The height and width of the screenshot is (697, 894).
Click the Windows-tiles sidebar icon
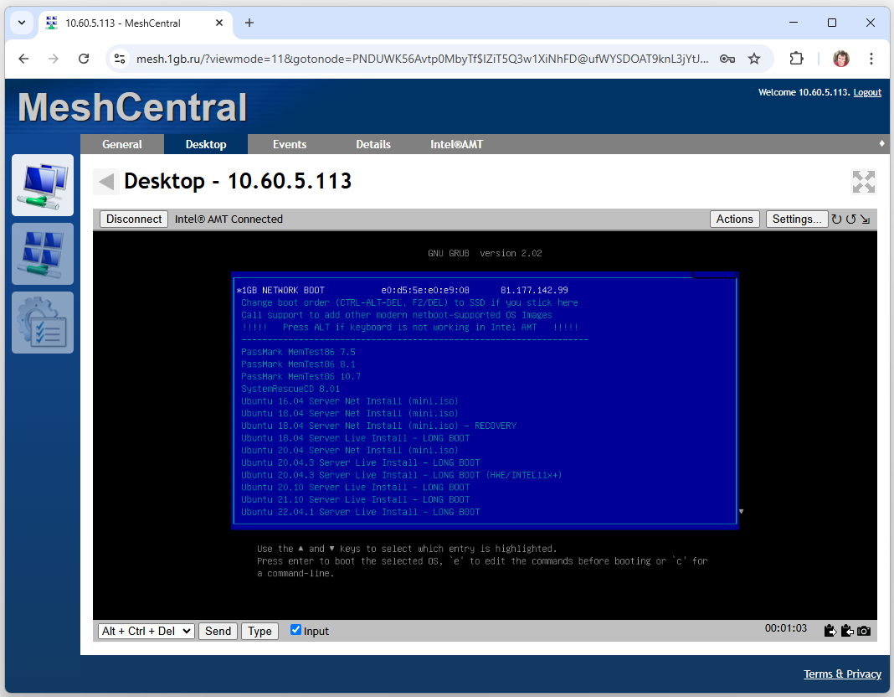point(43,254)
